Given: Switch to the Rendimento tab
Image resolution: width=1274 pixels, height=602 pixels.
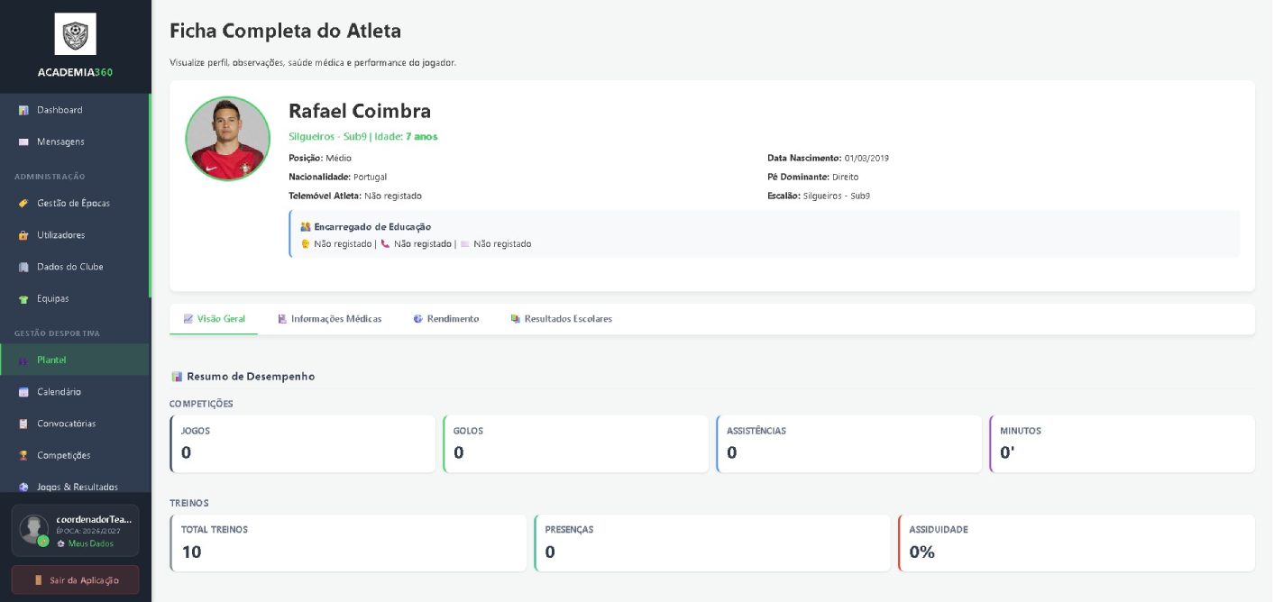Looking at the screenshot, I should (x=445, y=319).
